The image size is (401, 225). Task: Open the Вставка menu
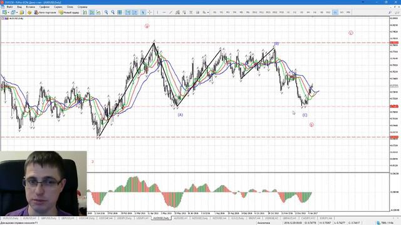pos(31,7)
